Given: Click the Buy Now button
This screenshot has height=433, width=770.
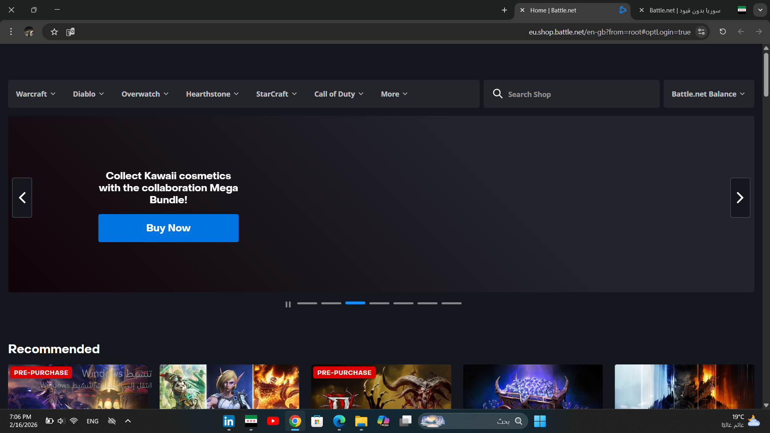Looking at the screenshot, I should pyautogui.click(x=168, y=228).
